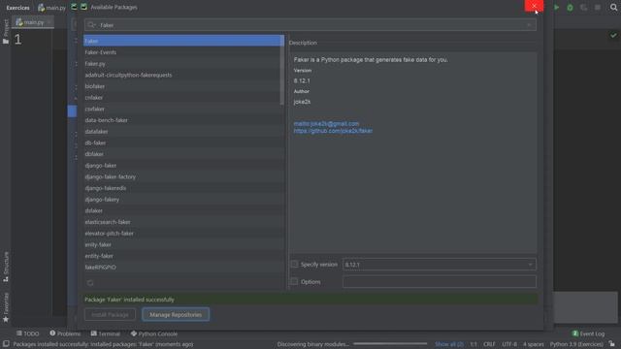Open the version 8.12.1 dropdown

pyautogui.click(x=440, y=265)
